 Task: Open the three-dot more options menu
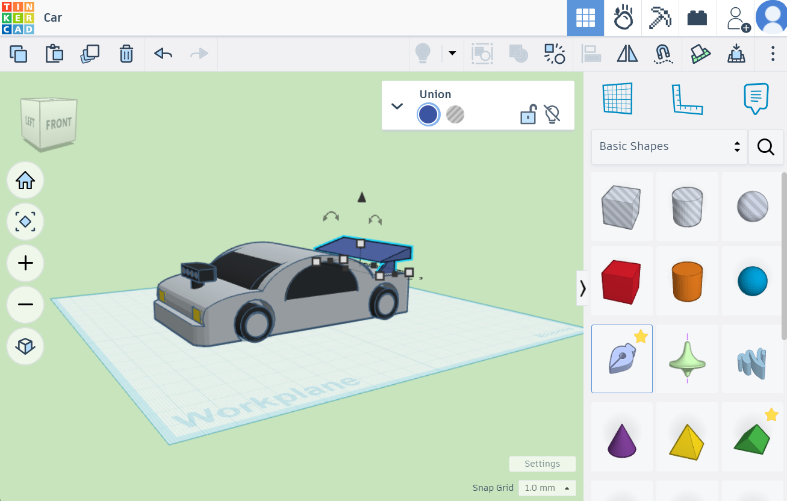[773, 54]
